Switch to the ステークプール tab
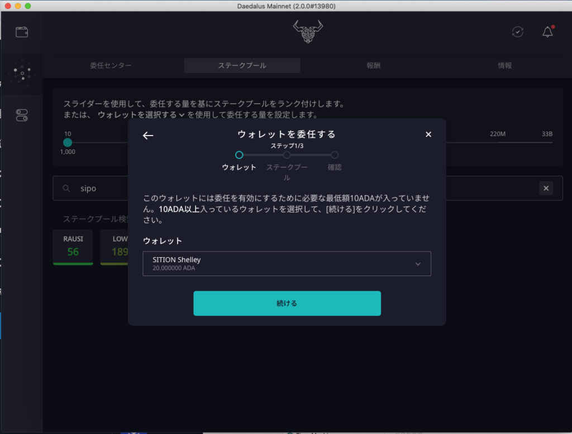The image size is (572, 434). point(242,65)
